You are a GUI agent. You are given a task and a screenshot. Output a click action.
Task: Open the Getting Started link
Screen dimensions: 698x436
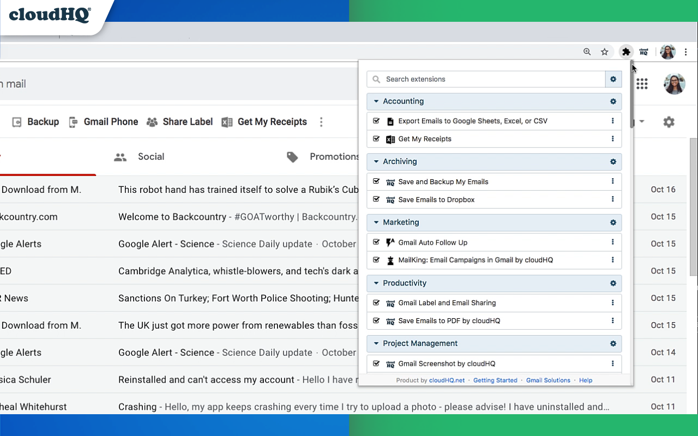[x=495, y=380]
